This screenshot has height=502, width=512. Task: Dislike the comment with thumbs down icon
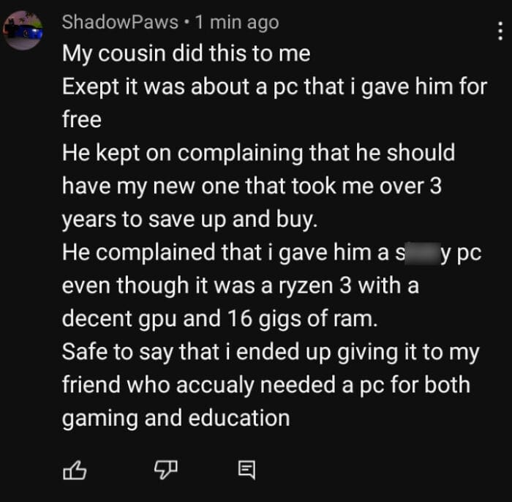[166, 470]
